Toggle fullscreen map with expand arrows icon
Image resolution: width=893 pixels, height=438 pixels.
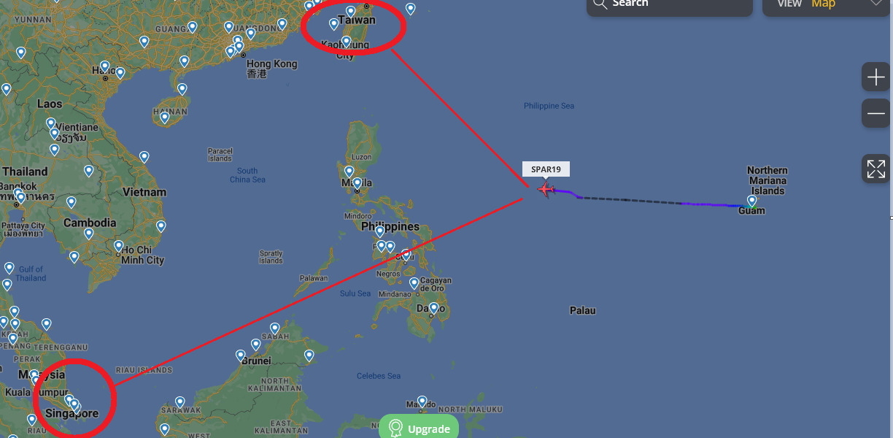click(x=875, y=169)
